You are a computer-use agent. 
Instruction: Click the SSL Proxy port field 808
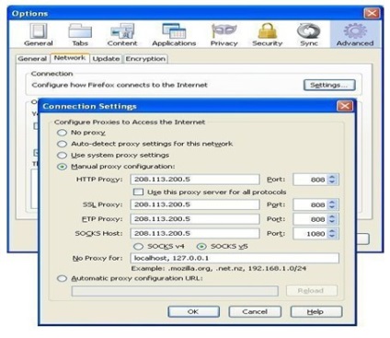tap(310, 204)
